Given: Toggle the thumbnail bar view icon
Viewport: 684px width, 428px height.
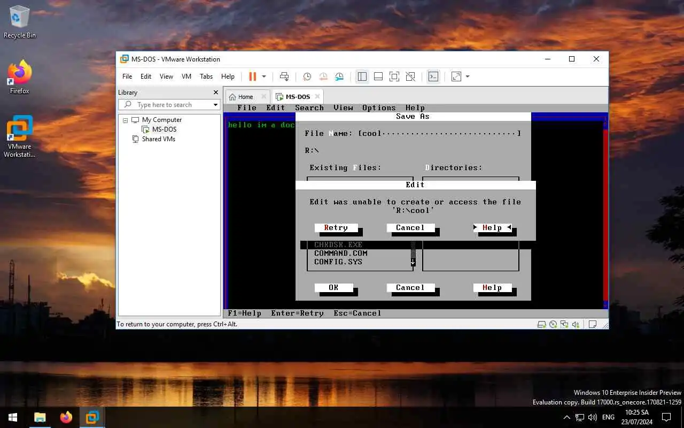Looking at the screenshot, I should 378,77.
